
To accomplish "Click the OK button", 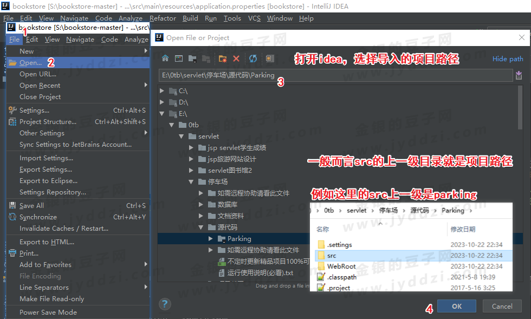I will [x=456, y=305].
